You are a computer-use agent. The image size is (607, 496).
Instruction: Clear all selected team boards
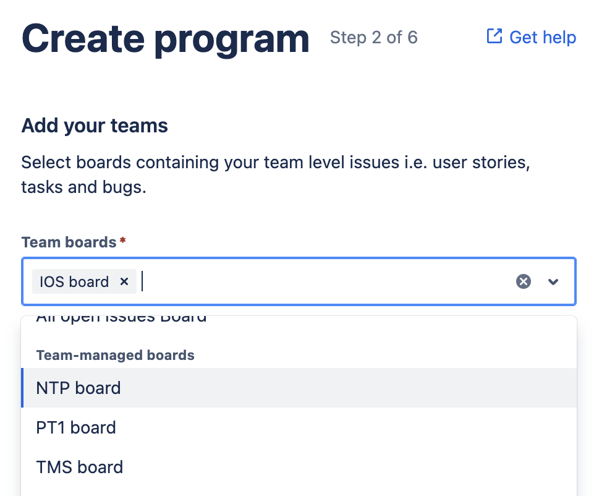pos(524,281)
